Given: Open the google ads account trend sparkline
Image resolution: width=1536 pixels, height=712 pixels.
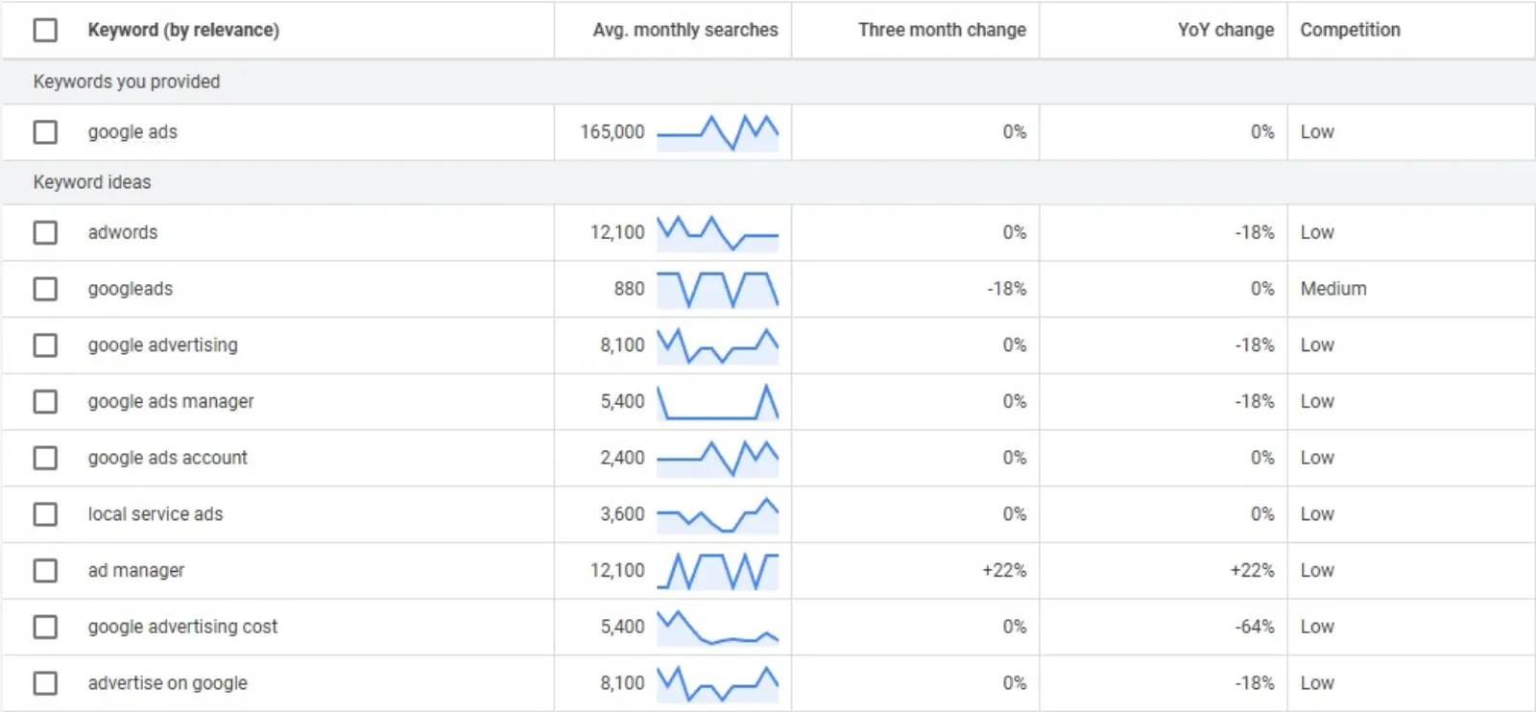Looking at the screenshot, I should (717, 459).
